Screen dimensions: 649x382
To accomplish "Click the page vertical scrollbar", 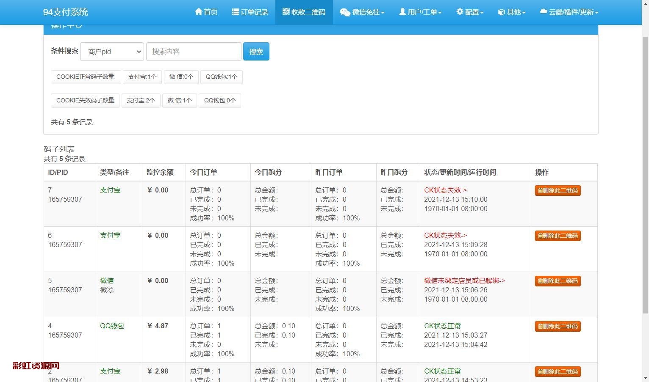I will click(x=645, y=169).
